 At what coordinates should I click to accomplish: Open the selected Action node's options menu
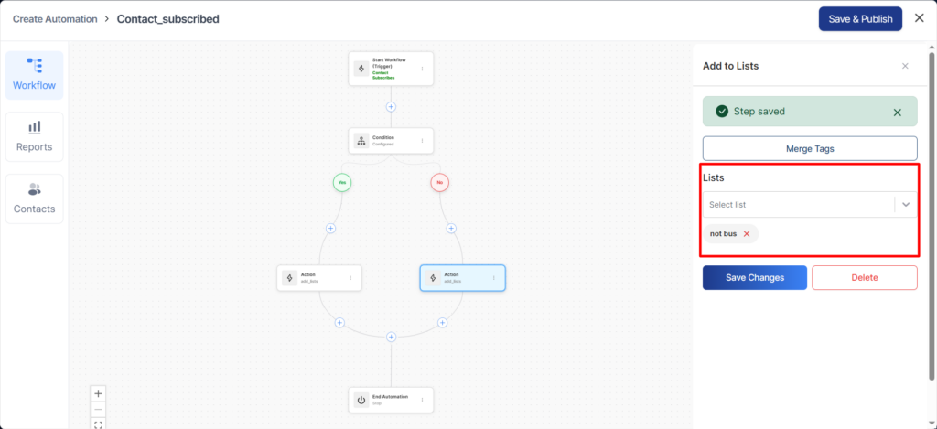point(494,278)
